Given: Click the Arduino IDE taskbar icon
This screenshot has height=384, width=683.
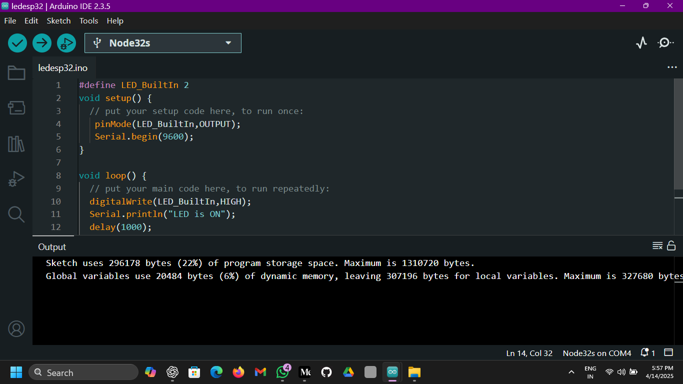Looking at the screenshot, I should click(392, 372).
